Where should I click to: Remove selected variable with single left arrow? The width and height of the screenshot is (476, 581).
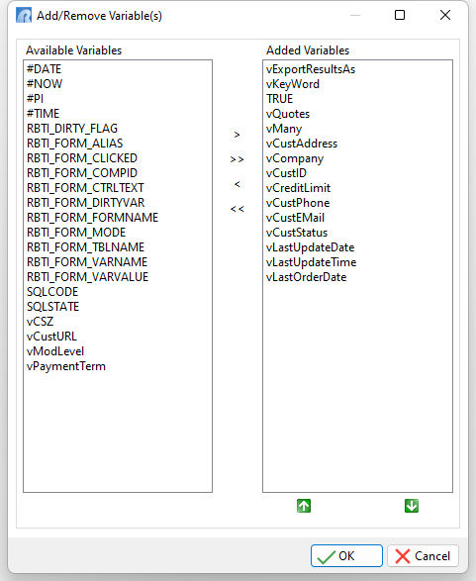(238, 184)
